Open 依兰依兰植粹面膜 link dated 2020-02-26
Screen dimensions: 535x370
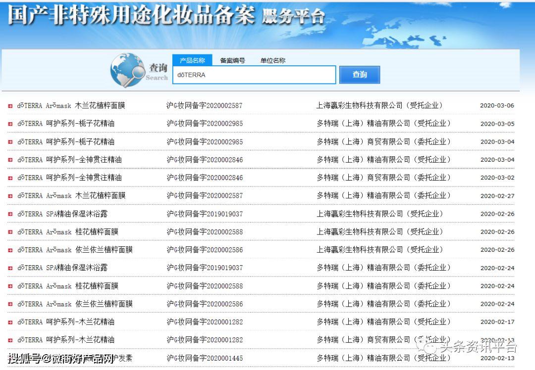click(x=75, y=250)
